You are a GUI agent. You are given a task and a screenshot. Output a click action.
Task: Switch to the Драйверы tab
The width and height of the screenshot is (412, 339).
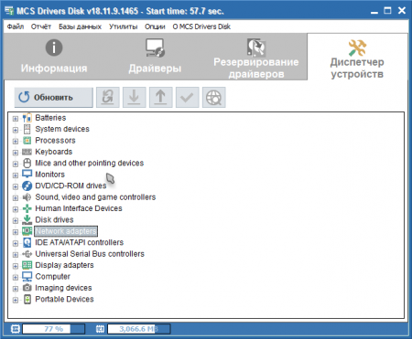point(155,57)
